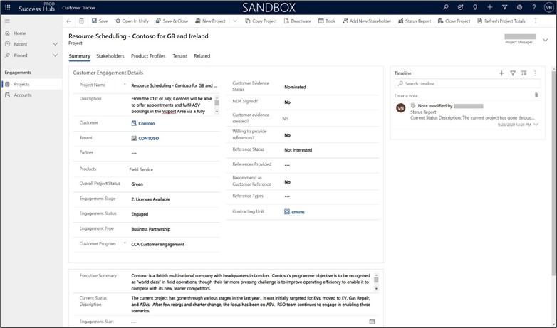Click the attachment paperclip in note box

point(536,95)
